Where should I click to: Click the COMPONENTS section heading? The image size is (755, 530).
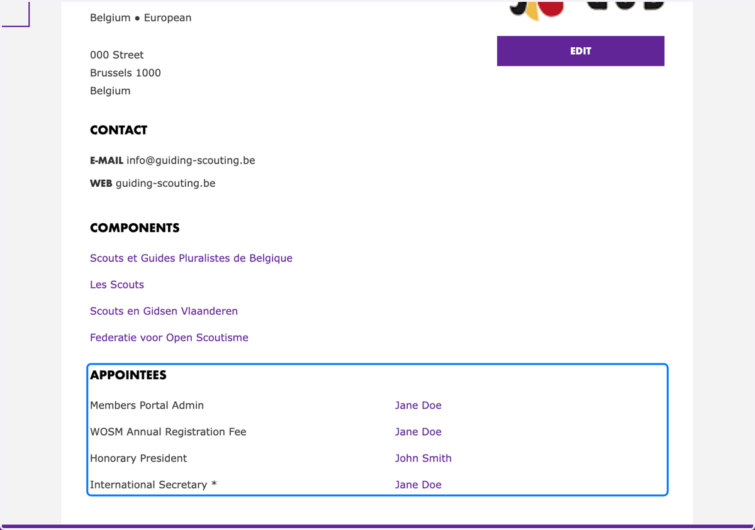tap(135, 228)
